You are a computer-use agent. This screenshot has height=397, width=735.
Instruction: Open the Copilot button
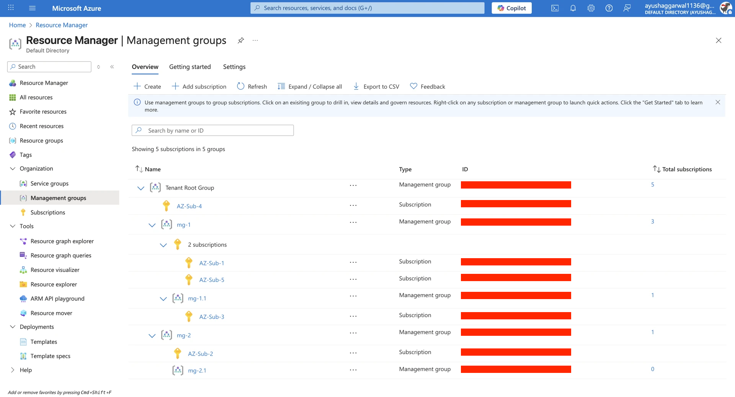click(x=511, y=8)
